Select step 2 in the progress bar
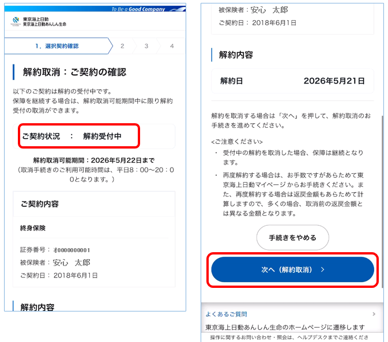 click(x=122, y=46)
